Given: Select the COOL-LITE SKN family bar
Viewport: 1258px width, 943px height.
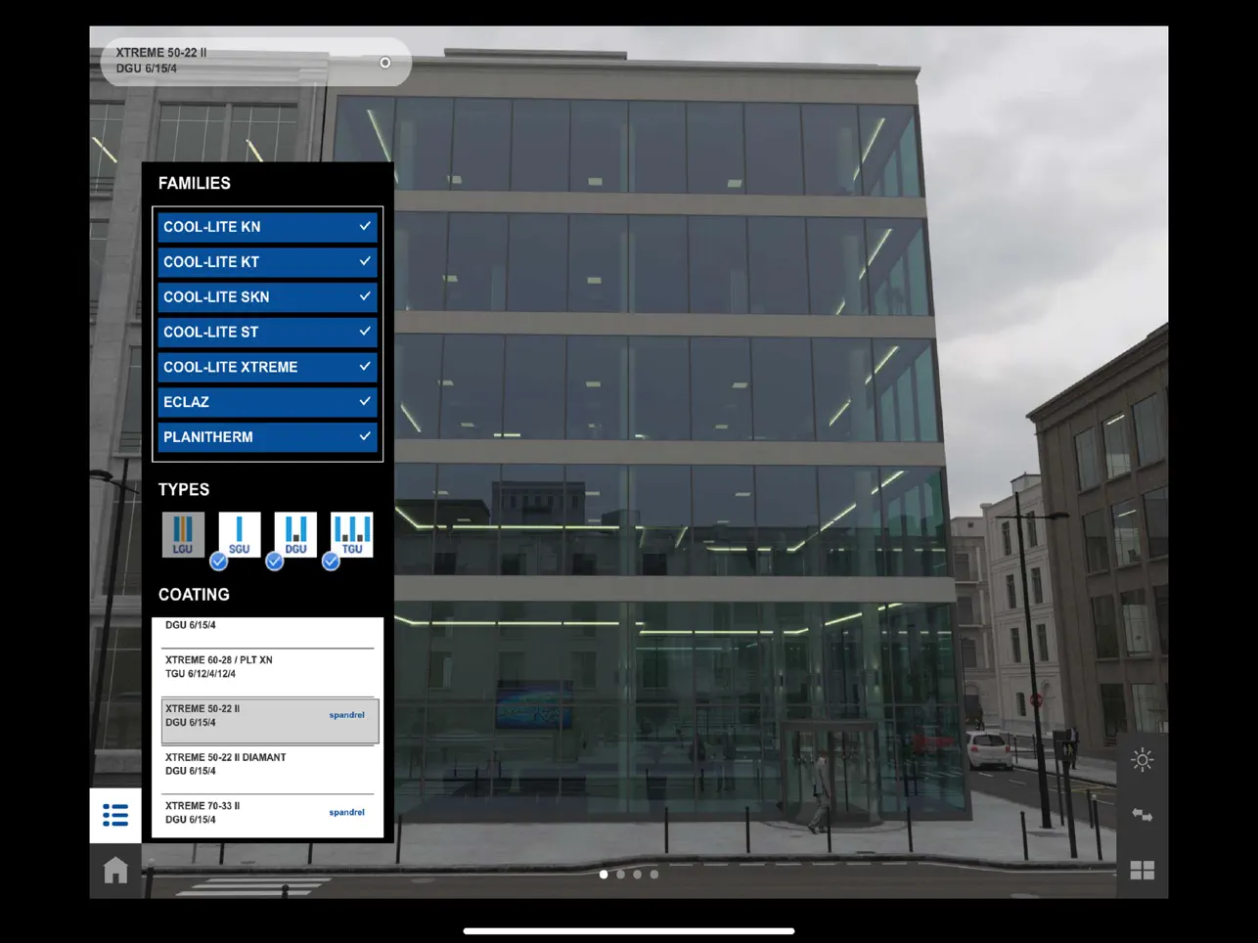Looking at the screenshot, I should pos(266,296).
